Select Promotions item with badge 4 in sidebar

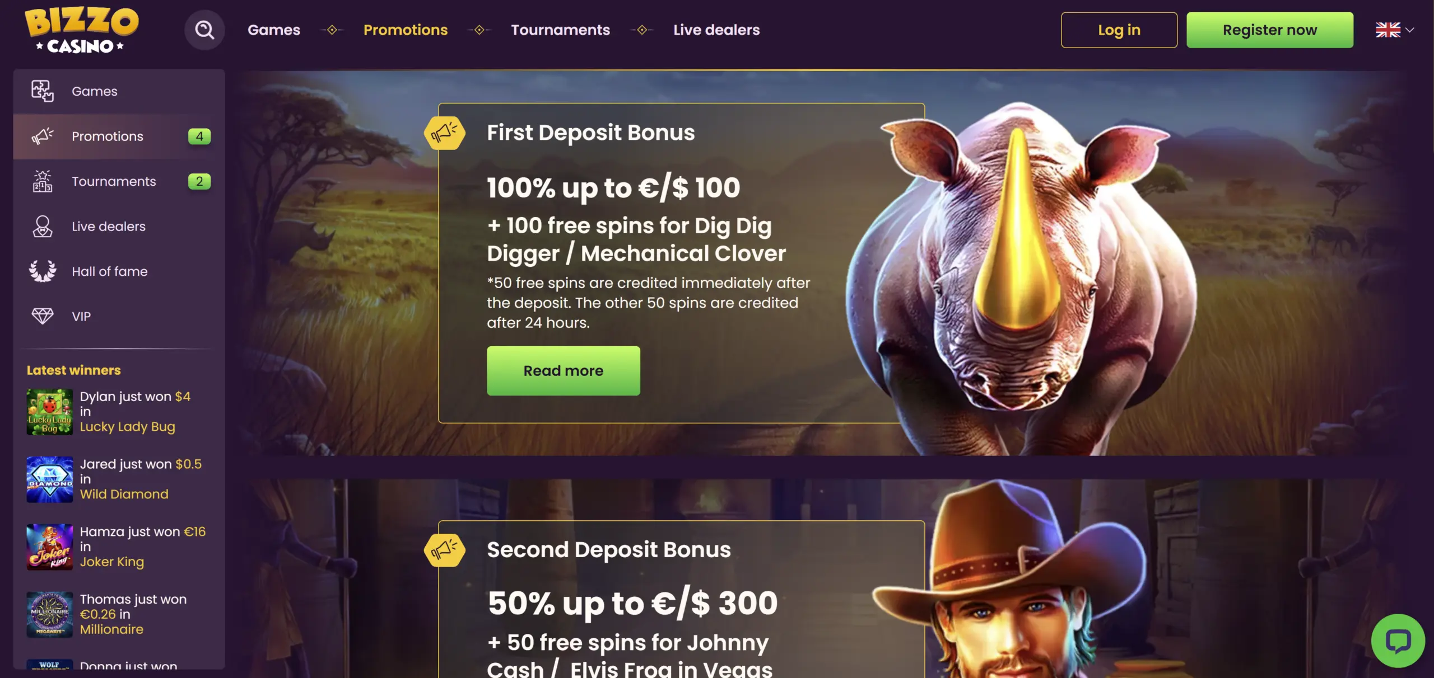[119, 136]
